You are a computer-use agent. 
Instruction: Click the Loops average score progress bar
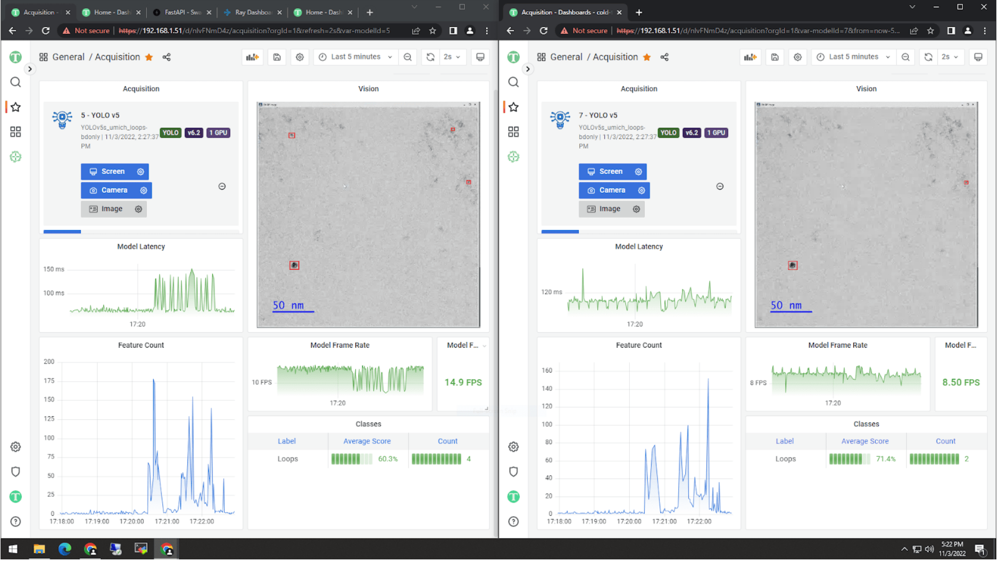351,458
